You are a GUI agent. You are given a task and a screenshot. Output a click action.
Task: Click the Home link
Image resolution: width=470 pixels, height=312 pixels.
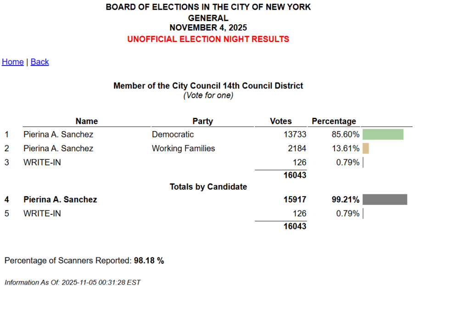(x=13, y=62)
